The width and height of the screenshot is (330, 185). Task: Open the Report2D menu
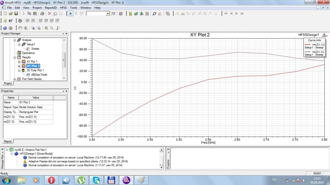click(51, 8)
